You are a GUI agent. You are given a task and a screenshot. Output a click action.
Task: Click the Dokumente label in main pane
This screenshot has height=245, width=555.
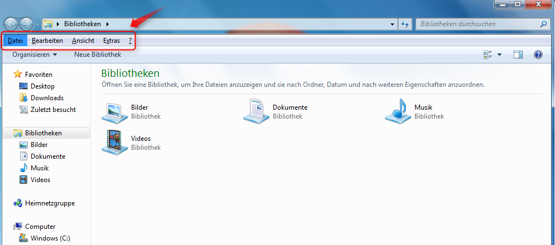pos(290,107)
